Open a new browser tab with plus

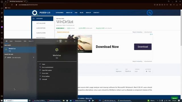[x=28, y=1]
